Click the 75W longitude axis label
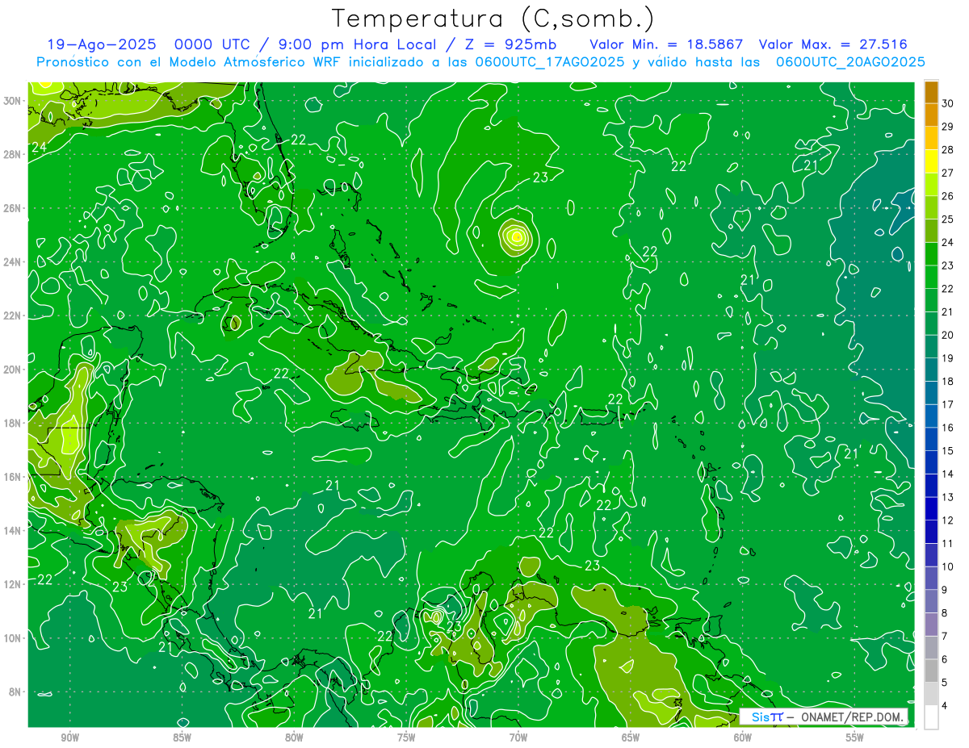969x748 pixels. pos(406,738)
